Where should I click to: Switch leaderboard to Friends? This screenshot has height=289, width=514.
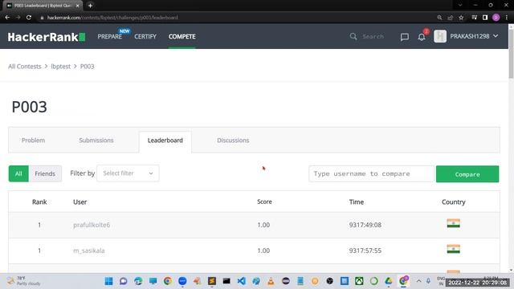(45, 173)
